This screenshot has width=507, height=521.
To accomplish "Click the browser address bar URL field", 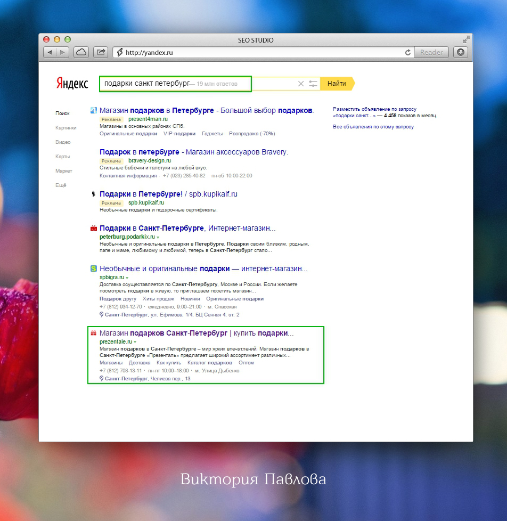I will click(x=263, y=53).
